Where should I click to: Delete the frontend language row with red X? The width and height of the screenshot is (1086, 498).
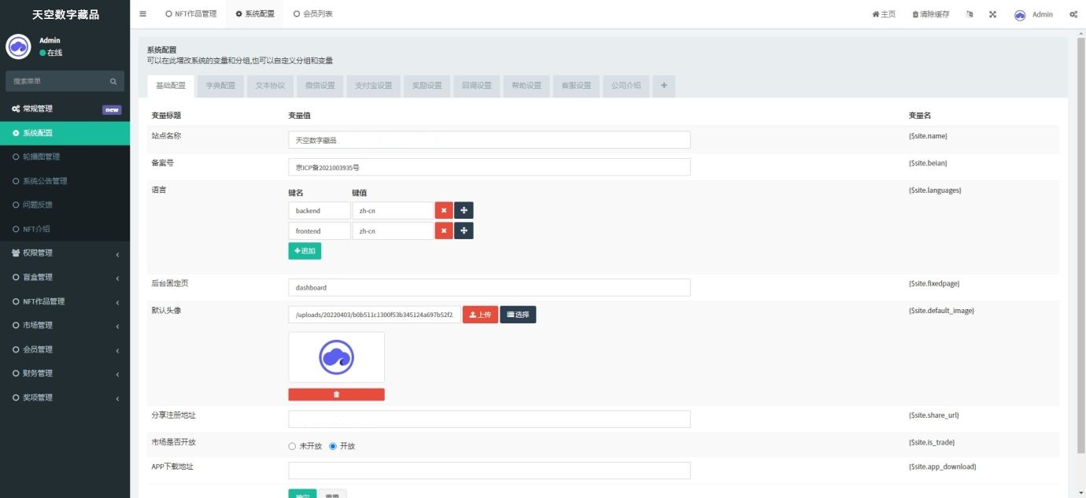pos(444,231)
